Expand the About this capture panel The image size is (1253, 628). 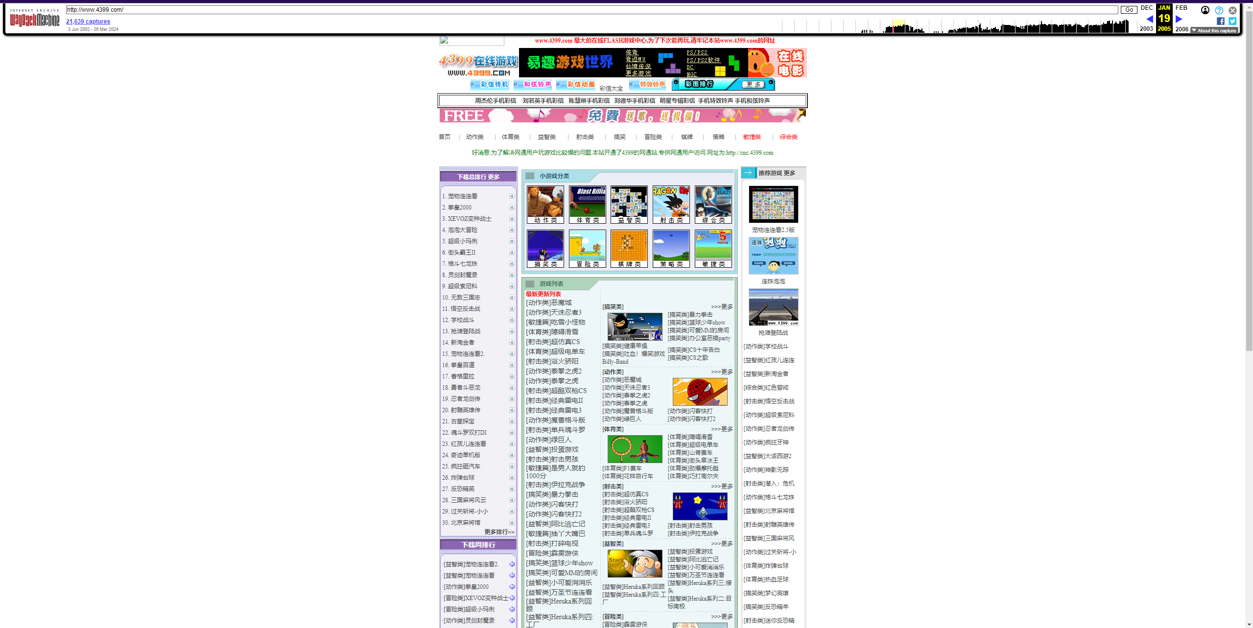(1214, 30)
